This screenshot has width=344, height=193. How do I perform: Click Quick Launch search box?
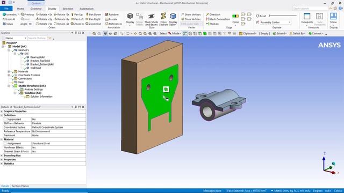[310, 9]
